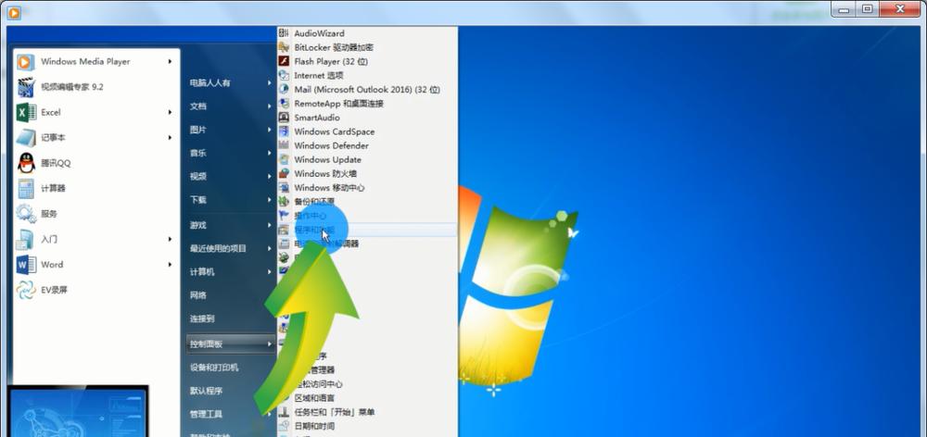Expand the arrow next to 最近使用的项目
Image resolution: width=927 pixels, height=437 pixels.
click(270, 249)
